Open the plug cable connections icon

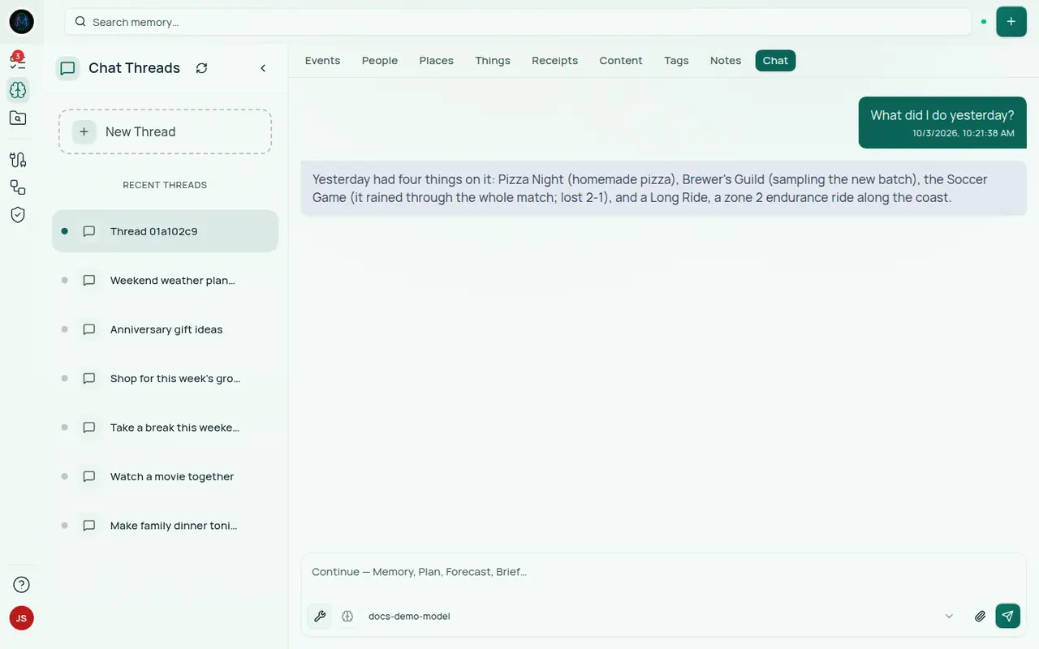18,159
